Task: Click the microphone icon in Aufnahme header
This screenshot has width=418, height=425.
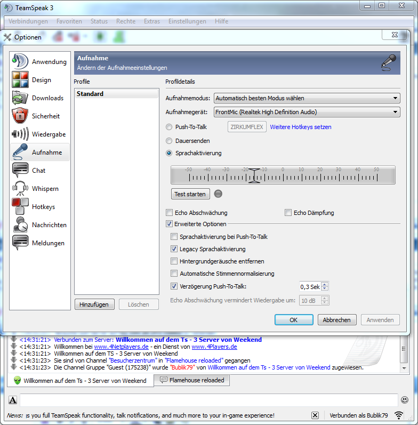Action: 389,62
